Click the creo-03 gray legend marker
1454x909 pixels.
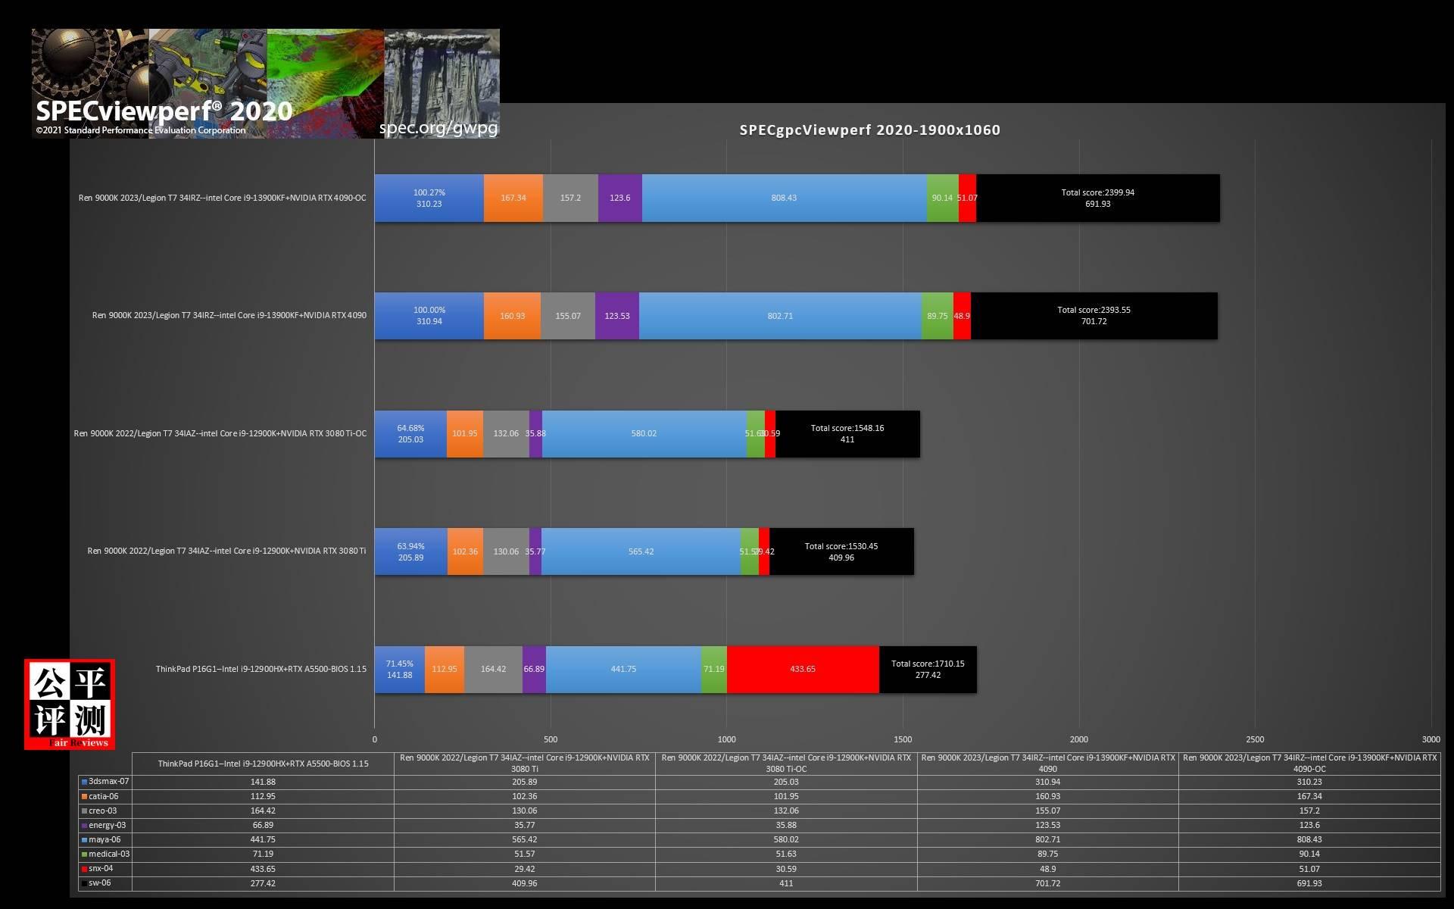click(x=85, y=811)
